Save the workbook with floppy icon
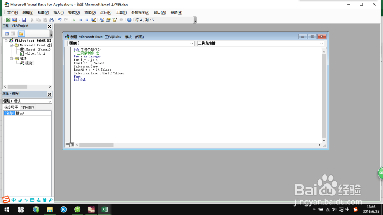 tap(24, 20)
